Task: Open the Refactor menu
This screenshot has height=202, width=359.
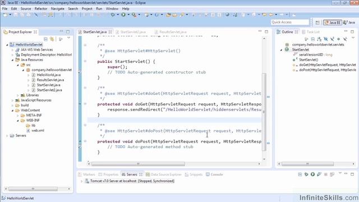Action: click(41, 9)
